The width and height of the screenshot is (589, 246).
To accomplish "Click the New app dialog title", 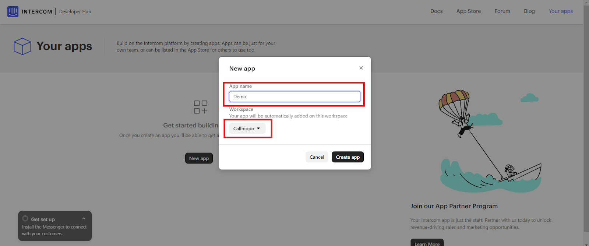I will pos(242,68).
